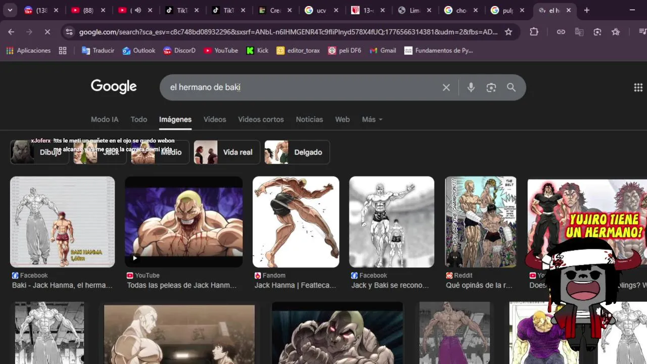
Task: Open 'Baki - Jack Hanma, el herma...' link
Action: (62, 285)
